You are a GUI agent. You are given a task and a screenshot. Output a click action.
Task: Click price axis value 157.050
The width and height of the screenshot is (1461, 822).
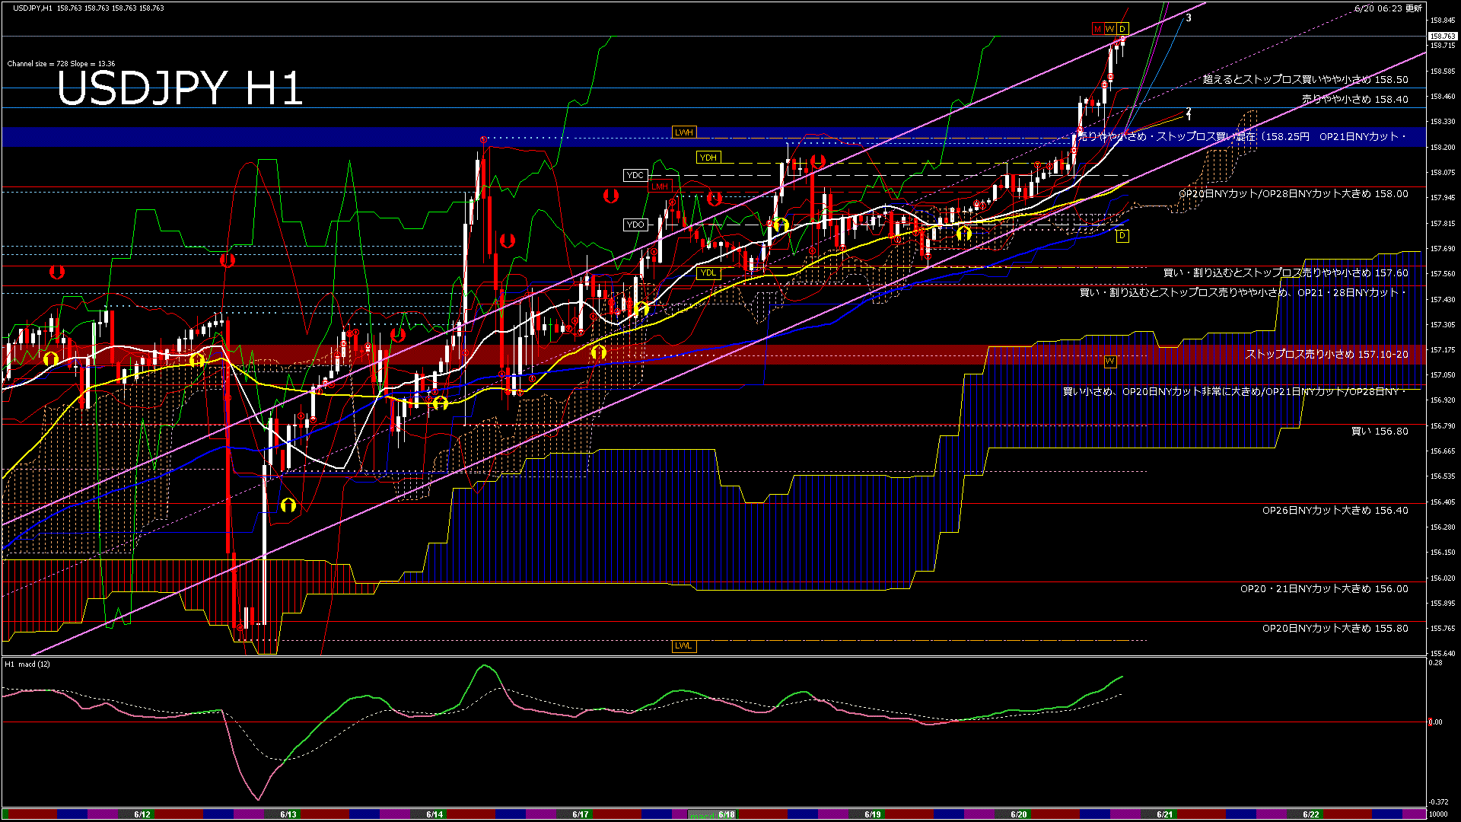(x=1443, y=375)
